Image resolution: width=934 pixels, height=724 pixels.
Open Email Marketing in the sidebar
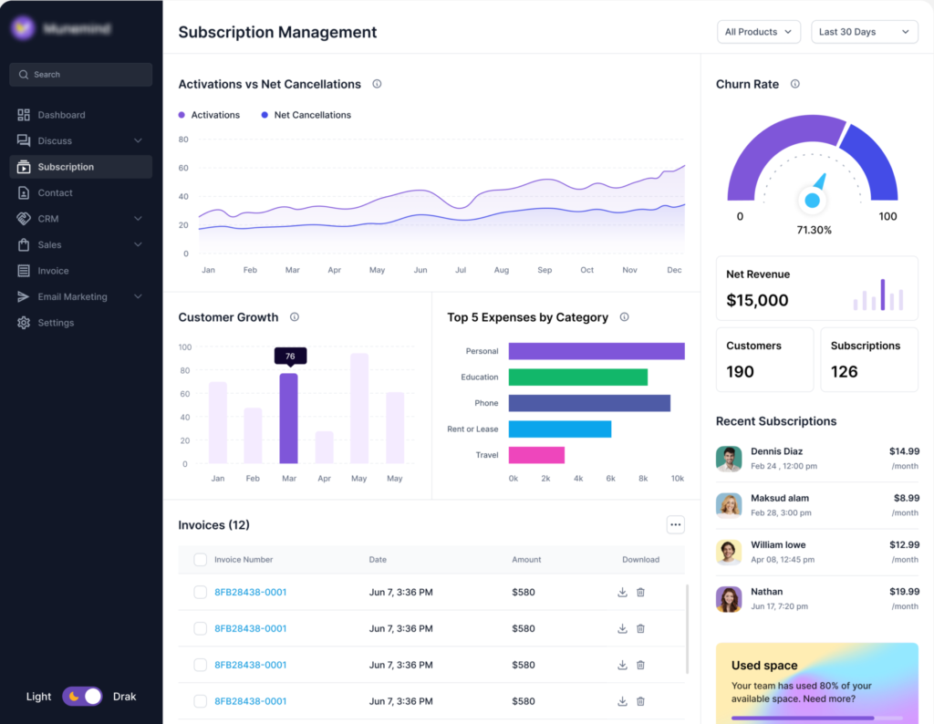(x=72, y=297)
